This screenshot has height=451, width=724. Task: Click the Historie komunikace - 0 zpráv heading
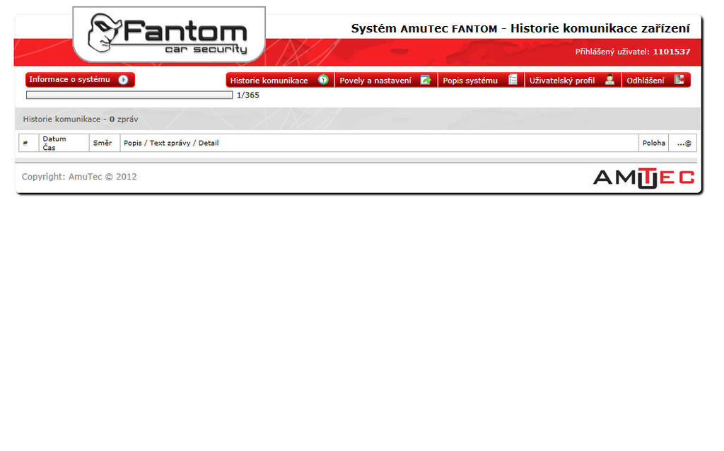(x=81, y=119)
